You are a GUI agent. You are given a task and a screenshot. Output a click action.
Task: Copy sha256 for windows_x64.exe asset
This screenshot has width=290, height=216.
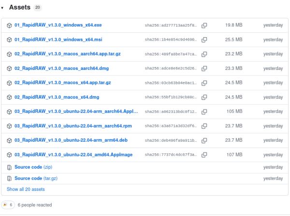click(x=204, y=25)
